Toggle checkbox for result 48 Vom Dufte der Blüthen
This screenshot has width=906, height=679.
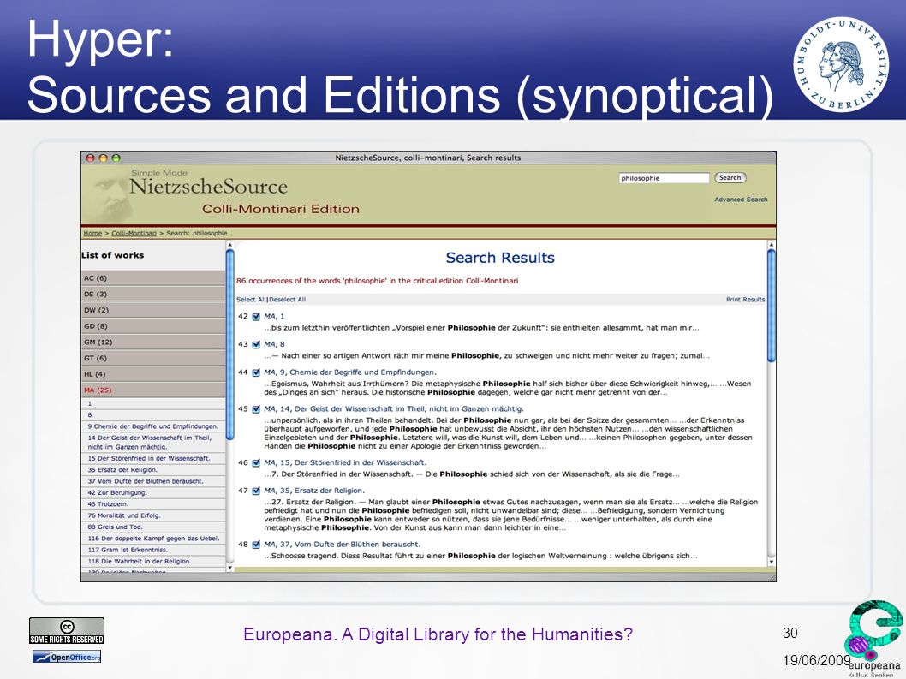(x=256, y=545)
